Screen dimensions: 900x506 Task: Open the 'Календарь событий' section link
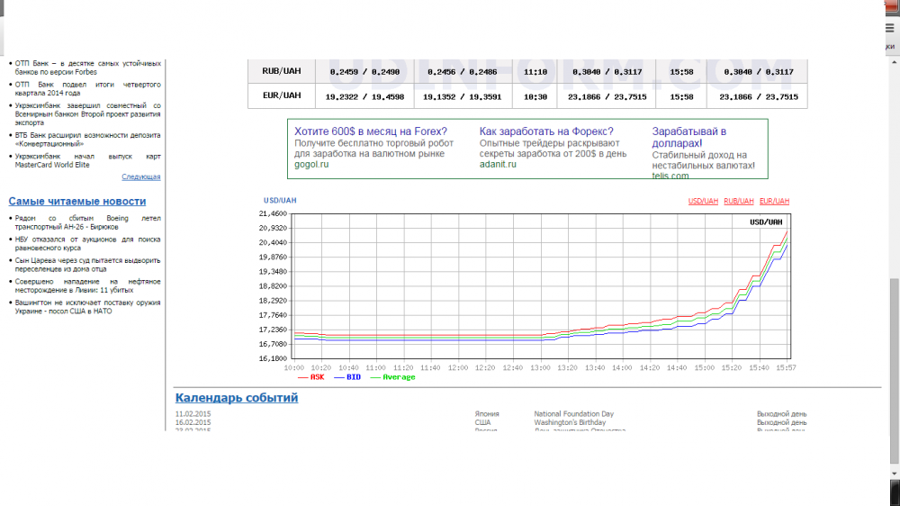pyautogui.click(x=237, y=397)
